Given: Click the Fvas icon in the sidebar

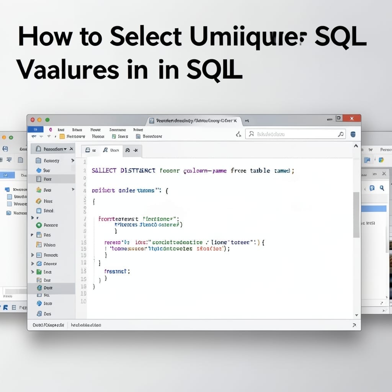Looking at the screenshot, I should (39, 190).
